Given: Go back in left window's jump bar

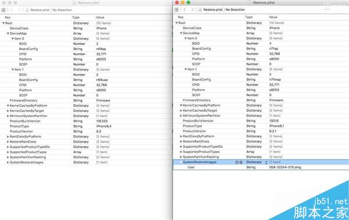Looking at the screenshot, I should (x=12, y=10).
